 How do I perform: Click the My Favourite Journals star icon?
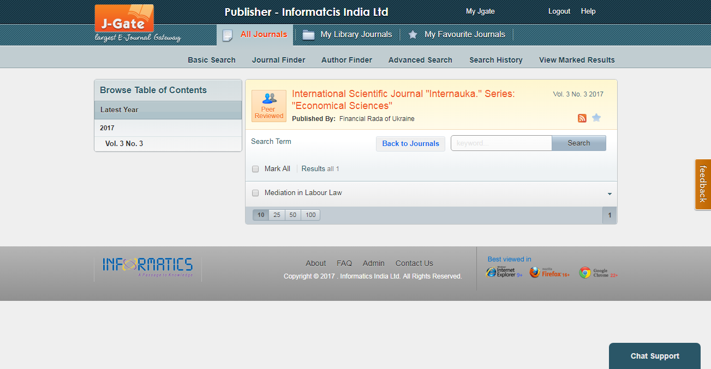point(413,34)
